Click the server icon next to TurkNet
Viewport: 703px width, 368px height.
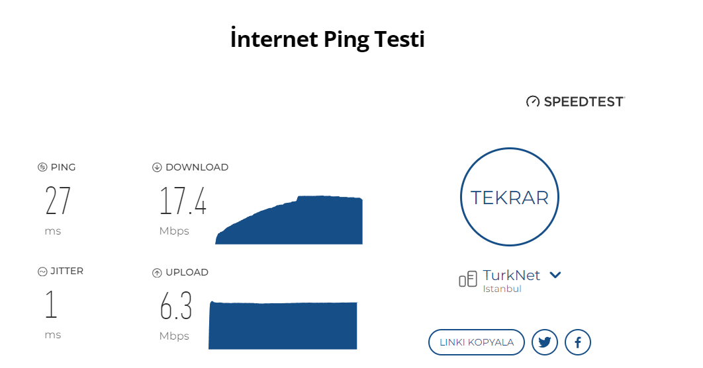(x=467, y=279)
